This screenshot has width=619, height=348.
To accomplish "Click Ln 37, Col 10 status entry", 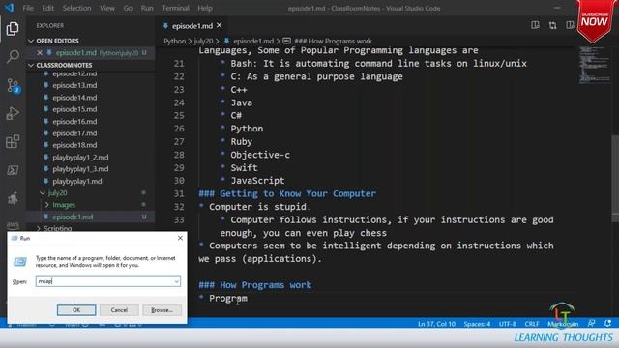I will click(436, 324).
